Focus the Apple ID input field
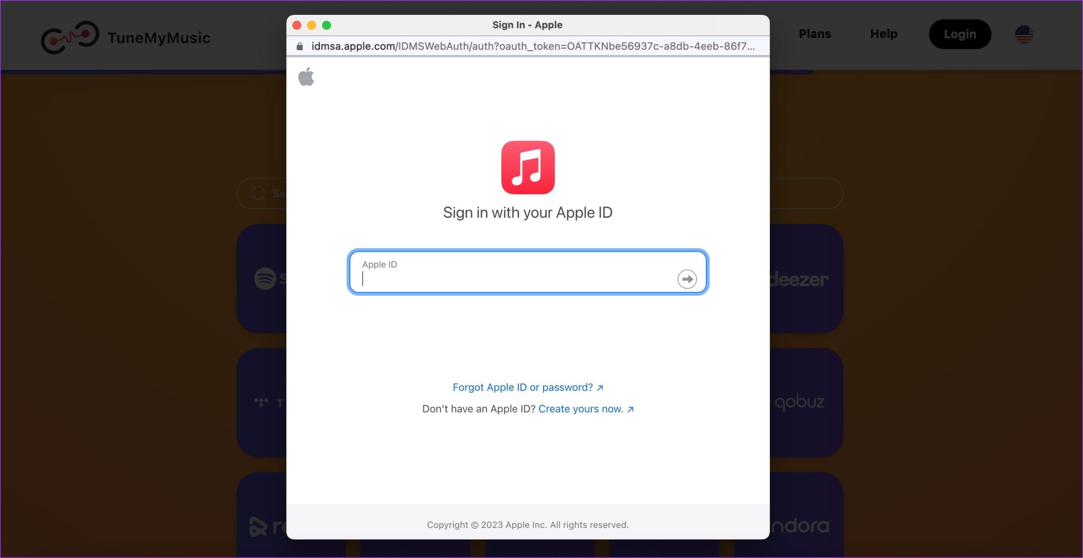1083x558 pixels. coord(528,272)
